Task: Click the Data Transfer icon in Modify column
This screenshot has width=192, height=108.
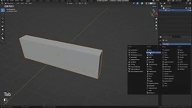Action: (x=129, y=50)
